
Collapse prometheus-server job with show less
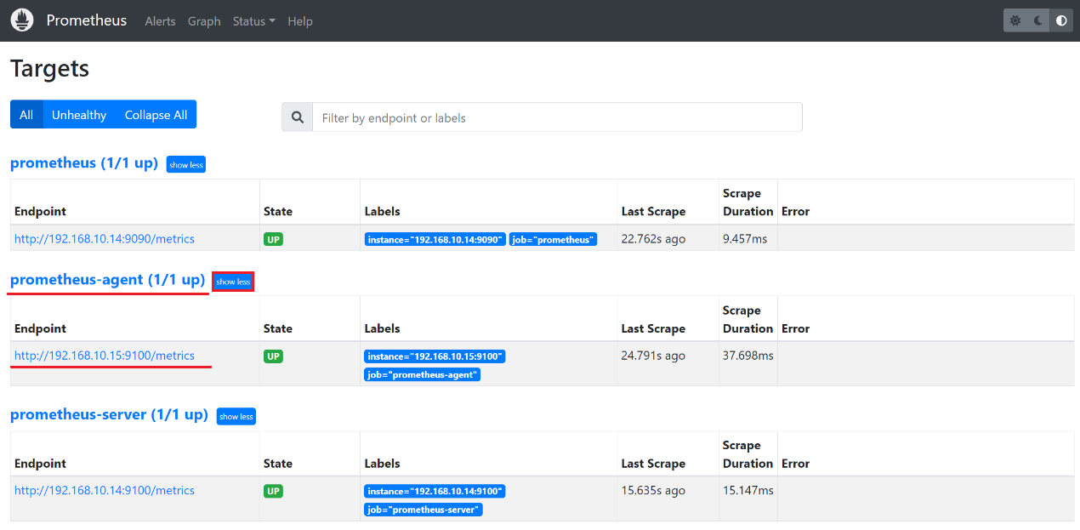[x=236, y=416]
